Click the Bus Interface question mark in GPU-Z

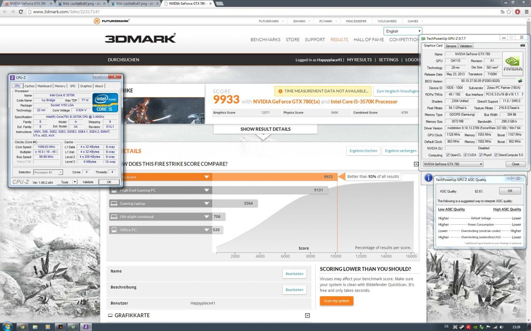coord(522,94)
